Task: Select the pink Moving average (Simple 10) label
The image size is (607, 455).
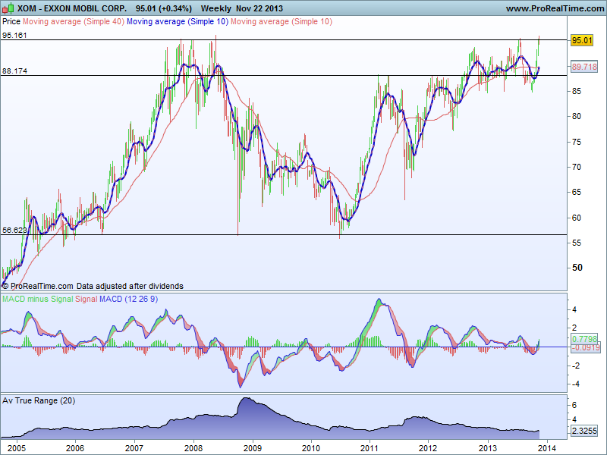Action: [x=281, y=22]
